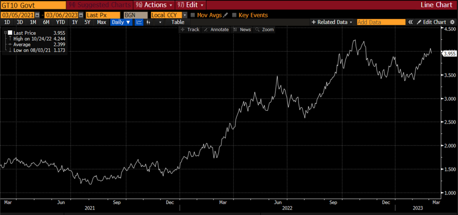Activate the Track crosshair tool
Screen dimensions: 458x215
(x=190, y=30)
